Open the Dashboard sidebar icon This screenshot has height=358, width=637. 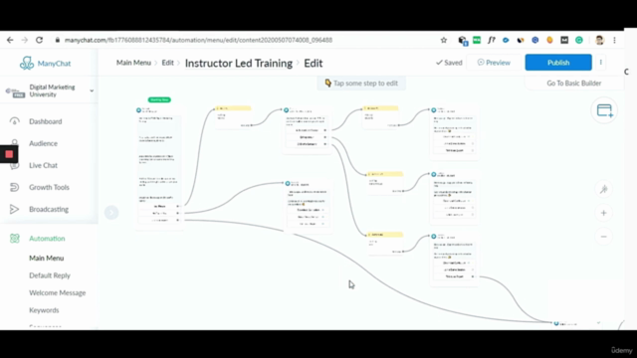click(x=15, y=121)
